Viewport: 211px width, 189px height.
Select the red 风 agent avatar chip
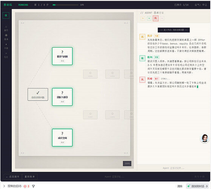[156, 18]
